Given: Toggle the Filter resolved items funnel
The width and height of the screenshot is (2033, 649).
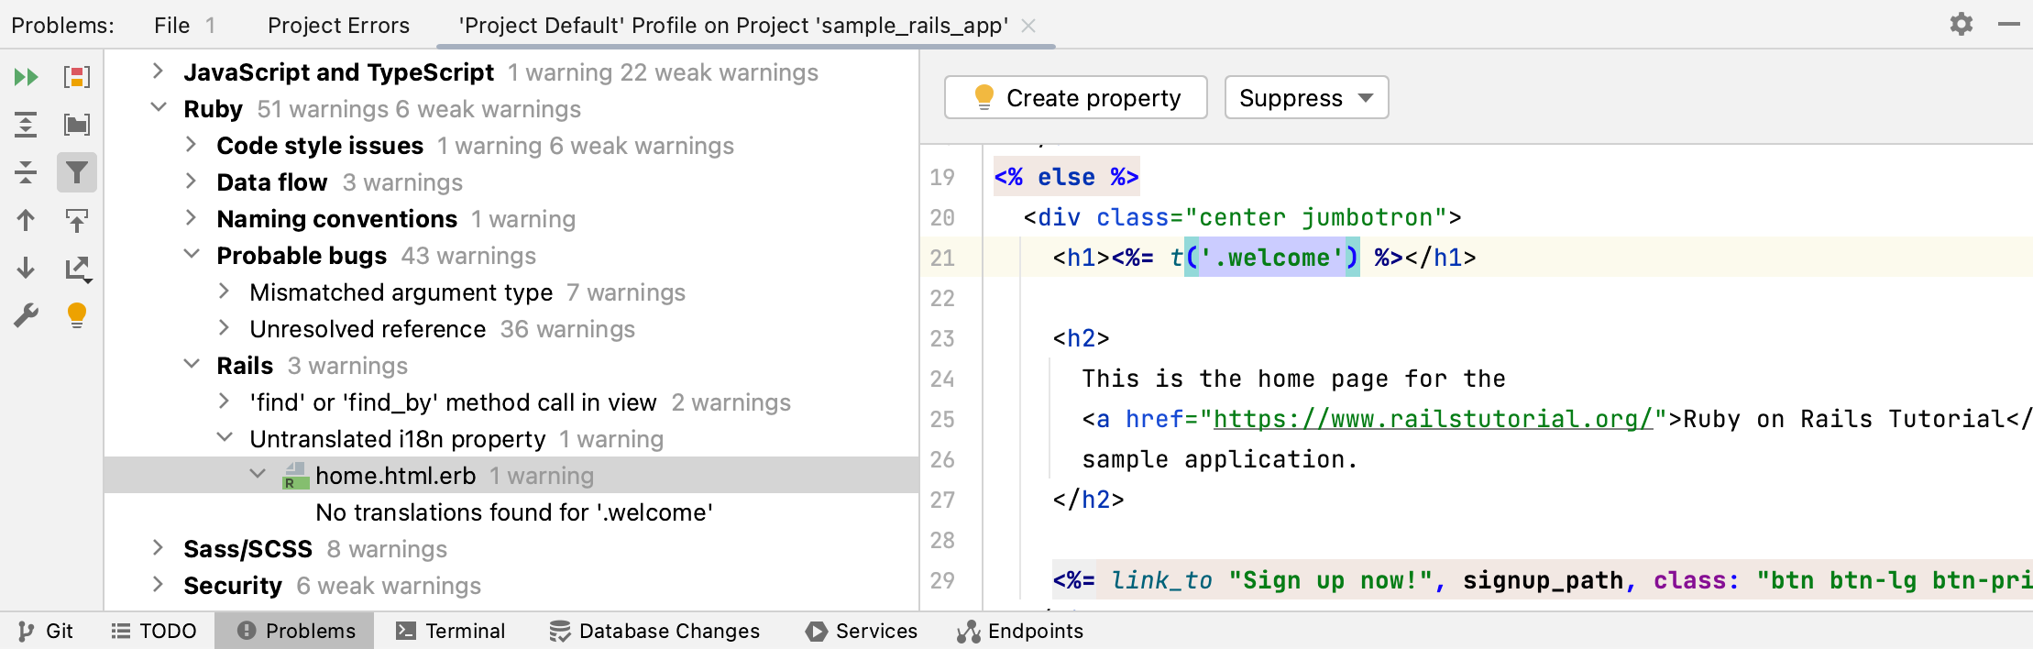Looking at the screenshot, I should (77, 172).
